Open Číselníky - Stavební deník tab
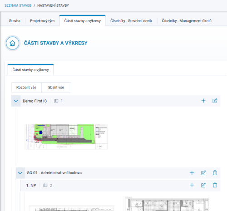The width and height of the screenshot is (227, 211). coord(131,21)
